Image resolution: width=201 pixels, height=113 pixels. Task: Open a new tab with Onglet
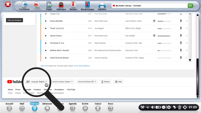[x=49, y=6]
